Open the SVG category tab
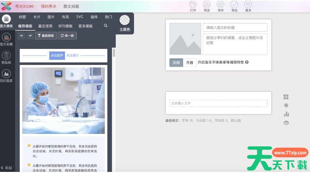Image resolution: width=310 pixels, height=173 pixels. coord(80,17)
